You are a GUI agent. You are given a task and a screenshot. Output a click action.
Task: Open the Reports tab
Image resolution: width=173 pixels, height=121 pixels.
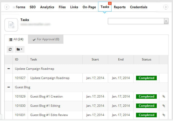coord(120,7)
